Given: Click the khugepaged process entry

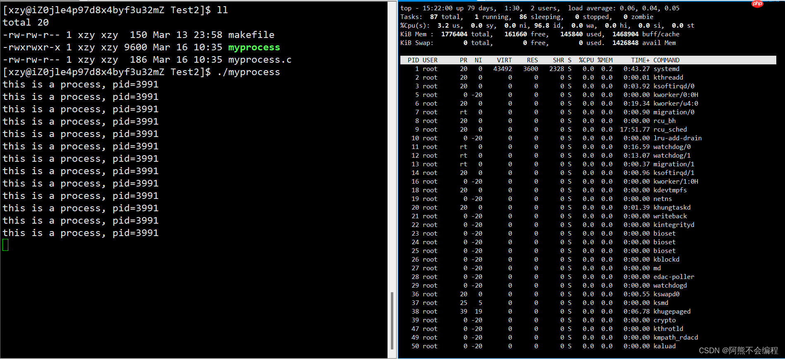Looking at the screenshot, I should tap(672, 312).
